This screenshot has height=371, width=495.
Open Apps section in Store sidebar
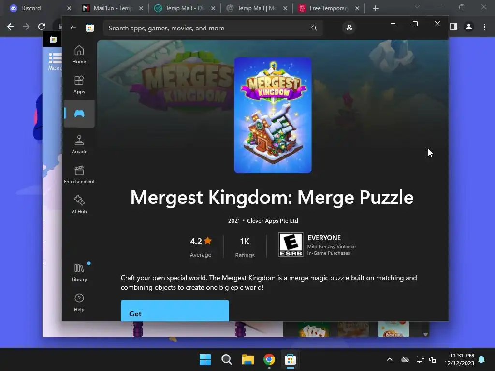click(79, 85)
